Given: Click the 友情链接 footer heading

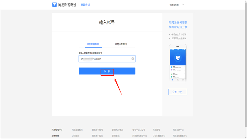Looking at the screenshot, I should coord(55,136).
